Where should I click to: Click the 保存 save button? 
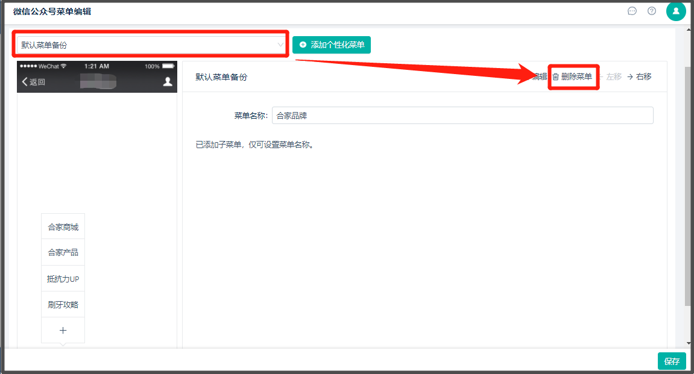[x=672, y=361]
